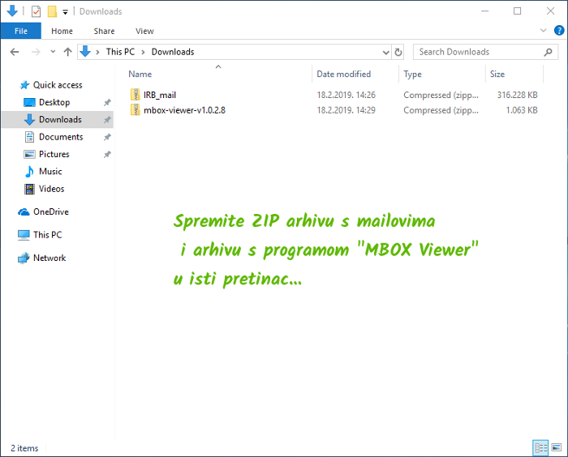
Task: Sort files by the Size column
Action: click(497, 74)
